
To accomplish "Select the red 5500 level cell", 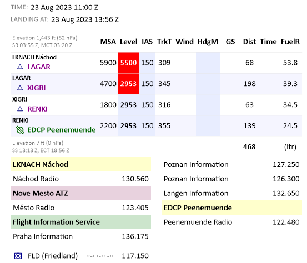I will pos(129,63).
